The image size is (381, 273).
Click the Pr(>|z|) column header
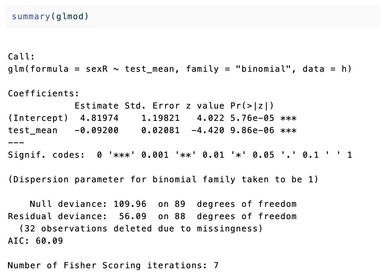pyautogui.click(x=252, y=106)
